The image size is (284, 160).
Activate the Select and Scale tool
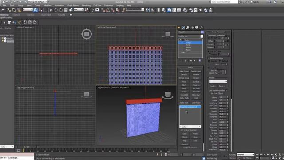[x=66, y=10]
